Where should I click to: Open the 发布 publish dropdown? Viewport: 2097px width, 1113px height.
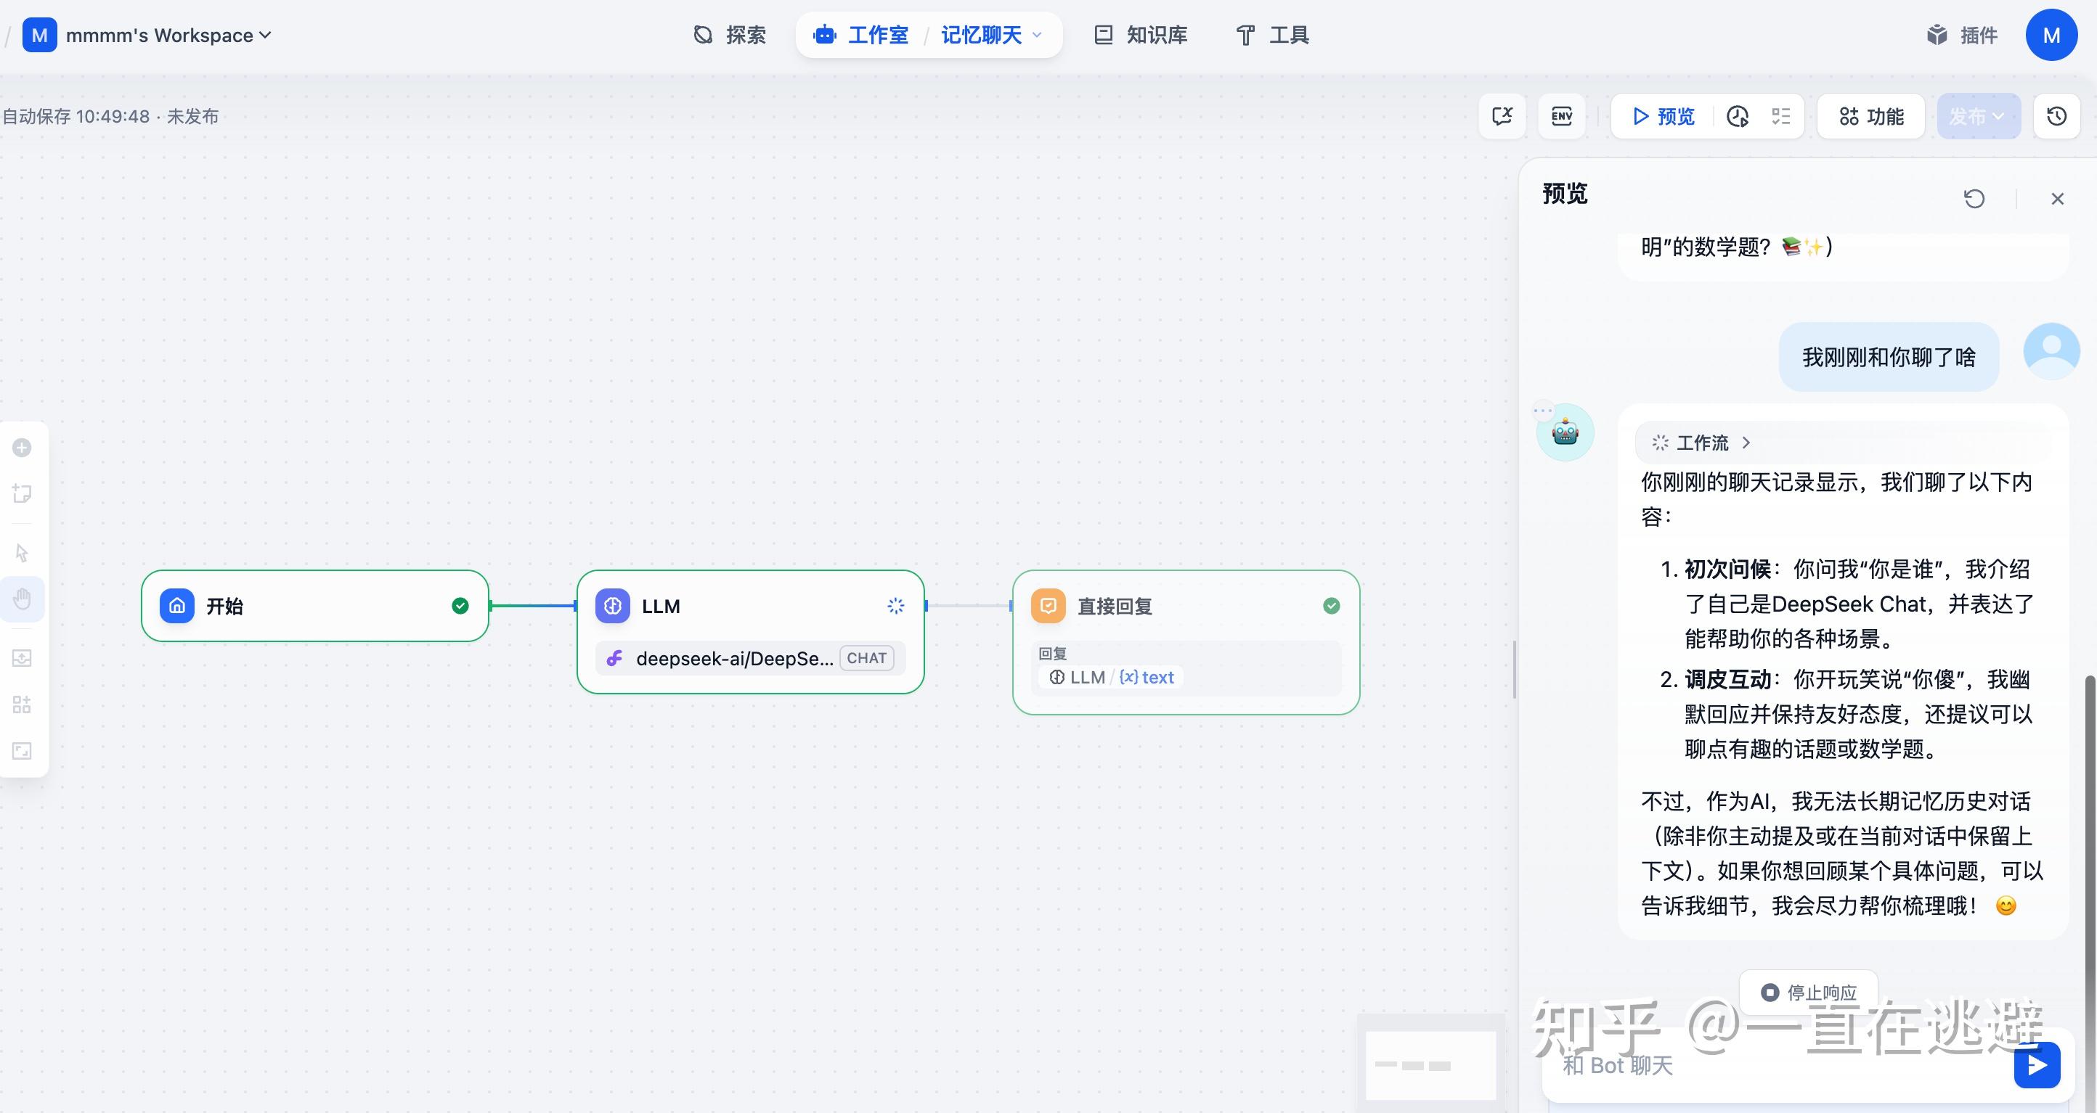pyautogui.click(x=1979, y=116)
